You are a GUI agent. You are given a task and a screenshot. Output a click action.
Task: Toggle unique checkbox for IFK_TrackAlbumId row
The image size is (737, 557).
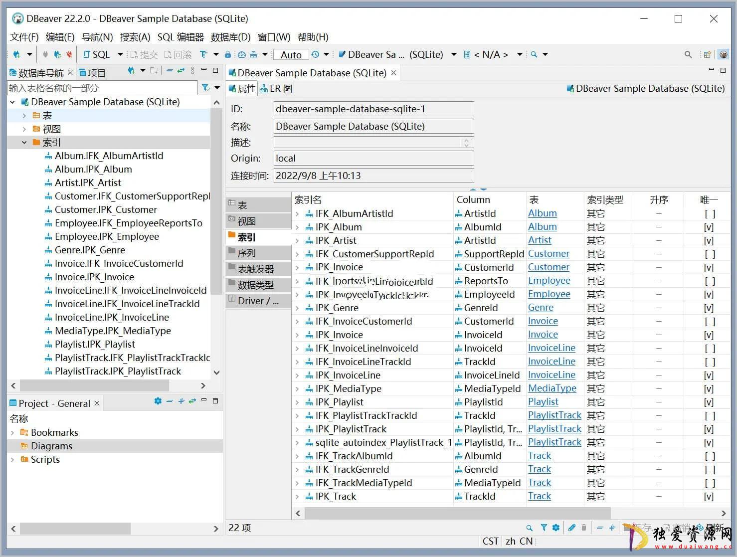coord(709,456)
